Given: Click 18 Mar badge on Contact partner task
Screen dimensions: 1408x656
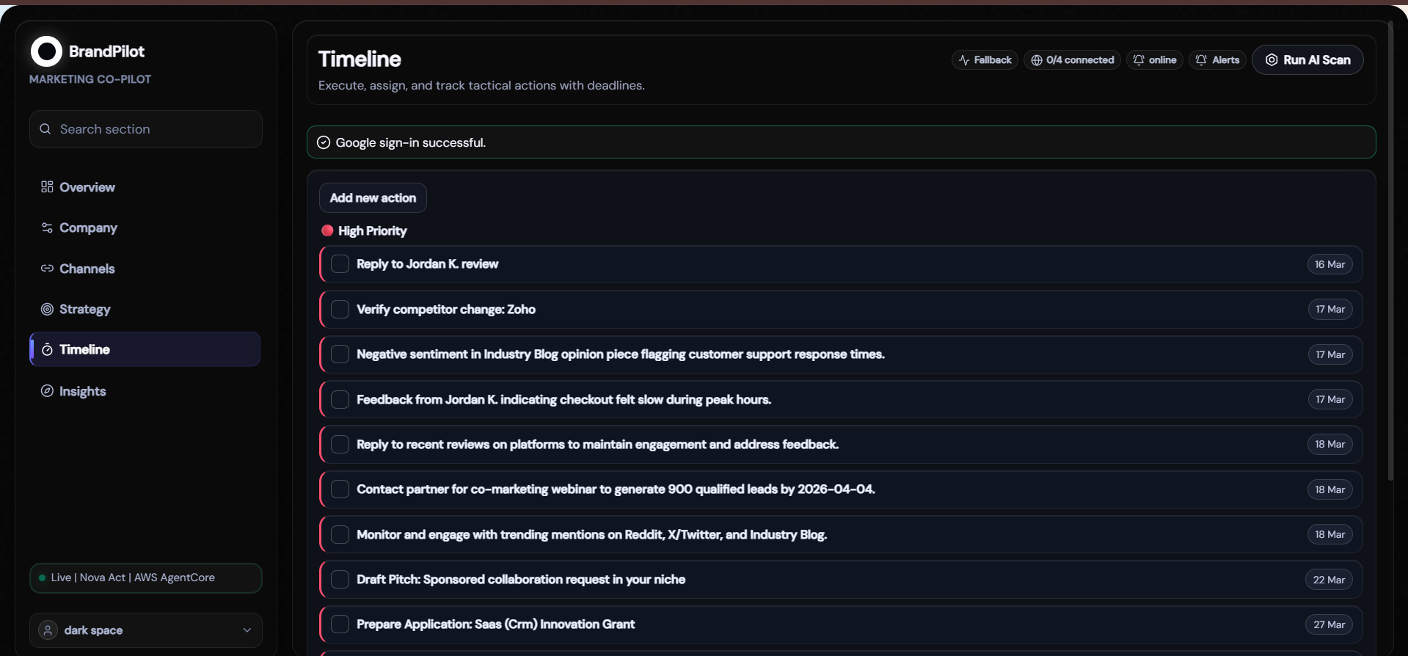Looking at the screenshot, I should (x=1329, y=489).
